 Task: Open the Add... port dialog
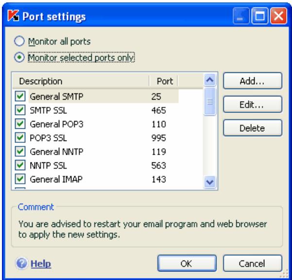coord(253,81)
